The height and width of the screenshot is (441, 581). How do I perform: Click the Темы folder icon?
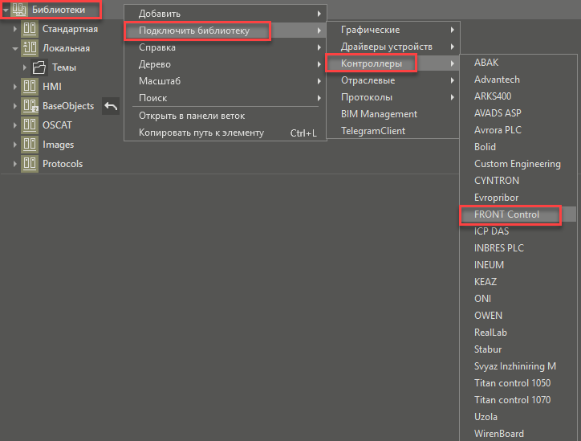39,67
